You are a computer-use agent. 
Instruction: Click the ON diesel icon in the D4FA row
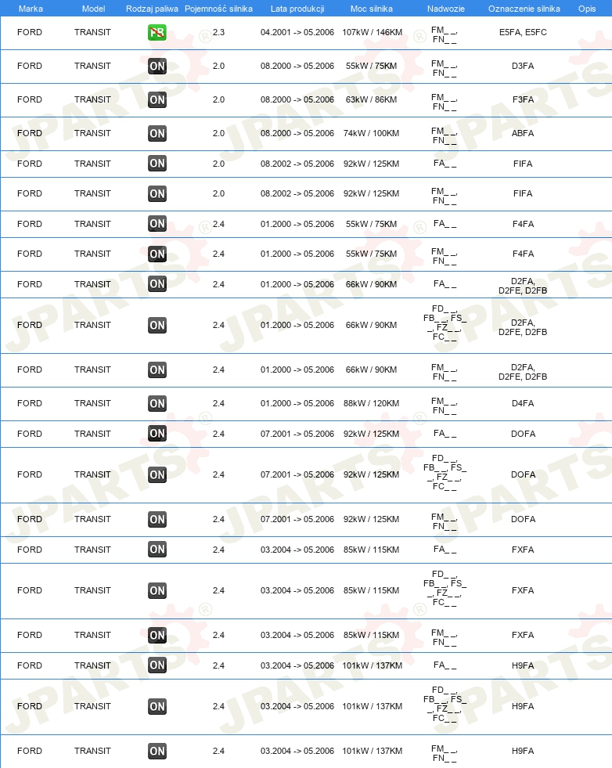[x=157, y=404]
